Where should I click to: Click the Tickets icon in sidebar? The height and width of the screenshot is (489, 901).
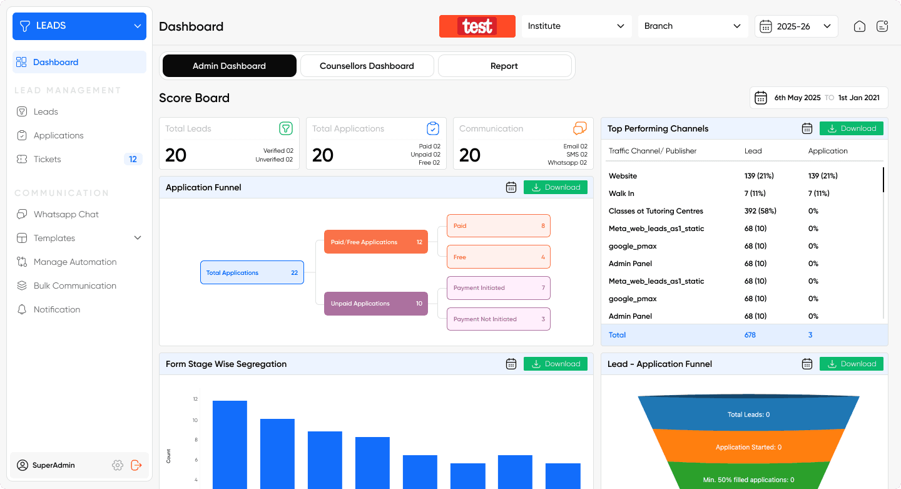pyautogui.click(x=22, y=159)
